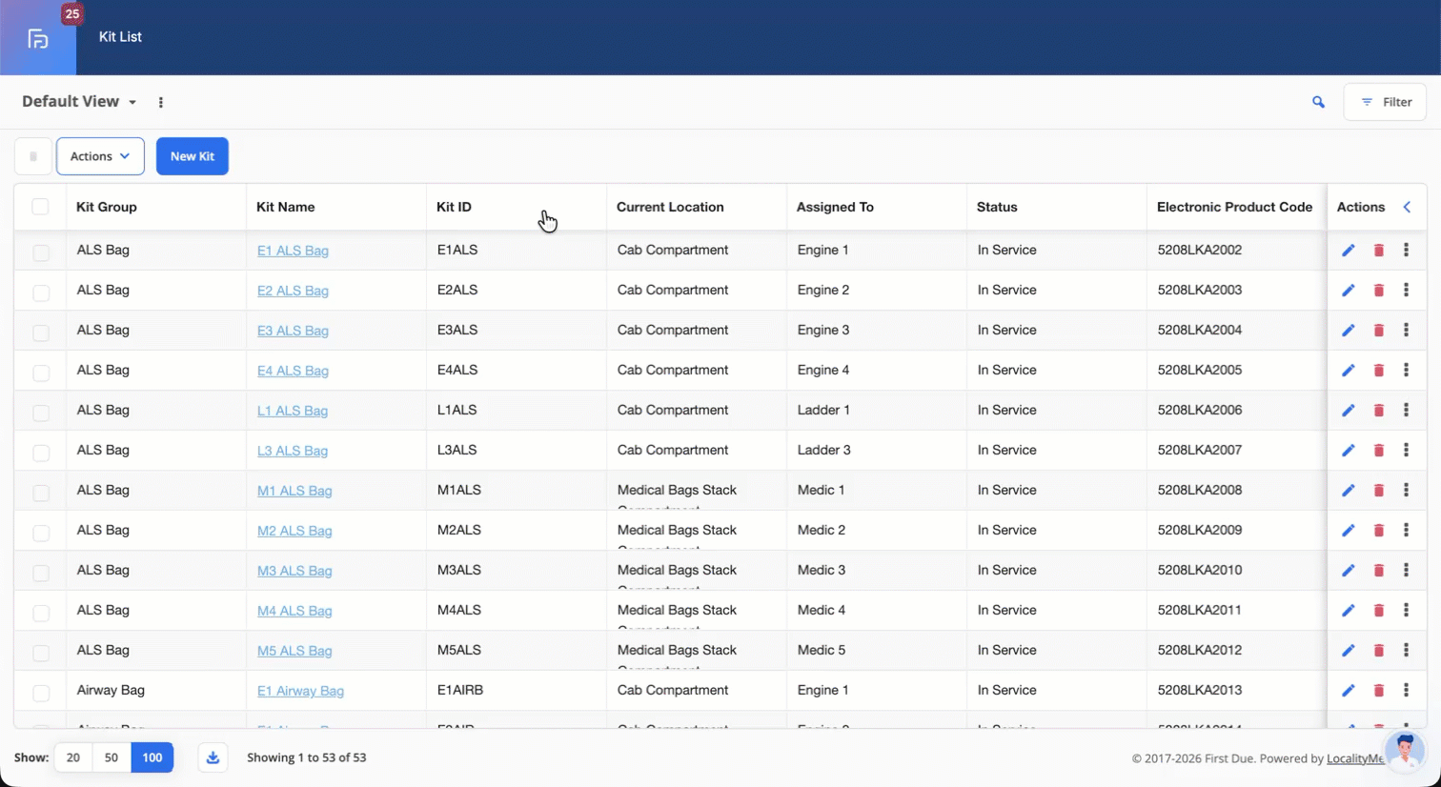Delete the L1 ALS Bag kit
1441x787 pixels.
click(1378, 411)
